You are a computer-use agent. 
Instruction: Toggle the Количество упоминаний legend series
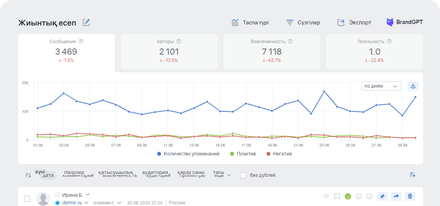[188, 154]
